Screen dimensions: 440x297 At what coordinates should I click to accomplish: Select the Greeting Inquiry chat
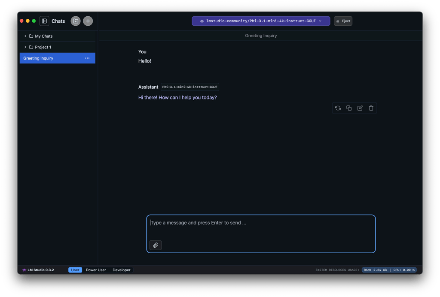[x=57, y=58]
